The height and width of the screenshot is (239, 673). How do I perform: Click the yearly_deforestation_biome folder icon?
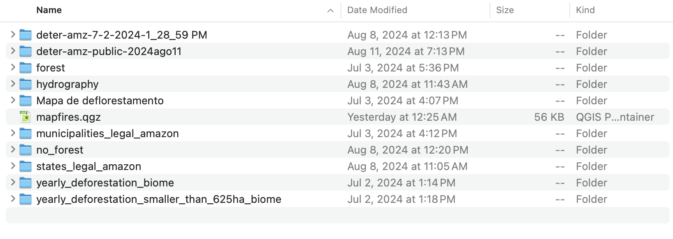pyautogui.click(x=26, y=183)
